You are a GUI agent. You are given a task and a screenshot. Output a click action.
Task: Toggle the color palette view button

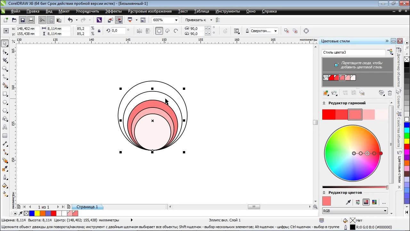[374, 202]
